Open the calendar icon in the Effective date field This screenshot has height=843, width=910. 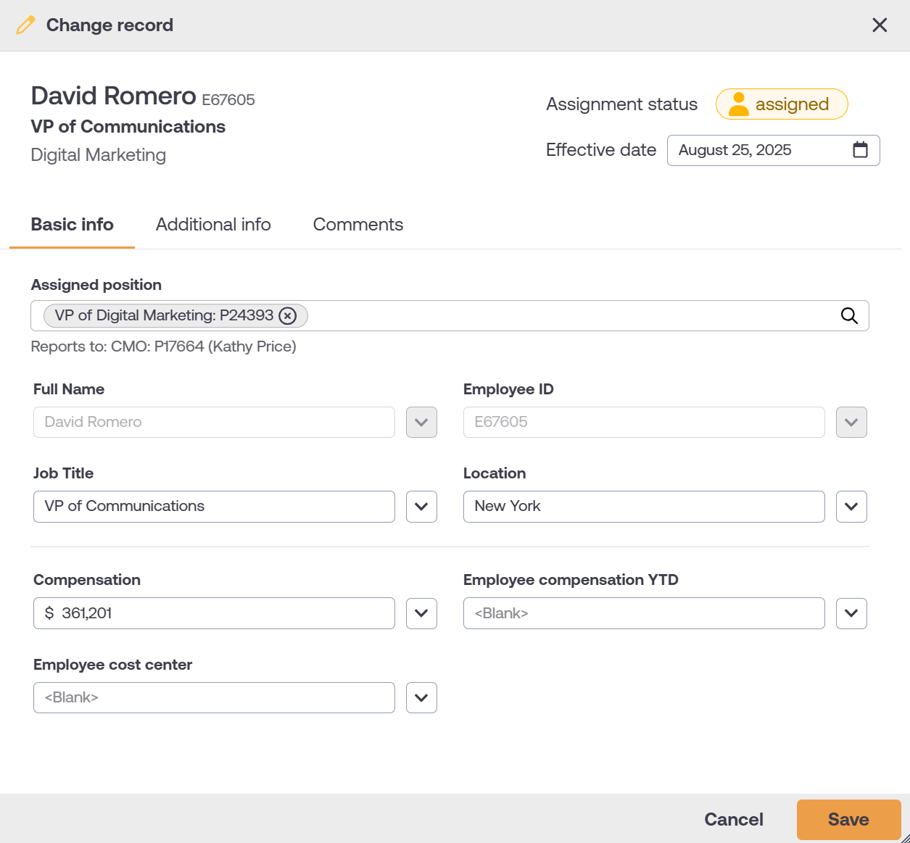[860, 150]
